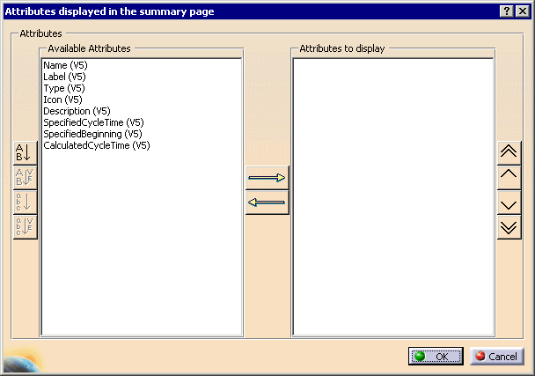Remove attribute using the left arrow button
Screen dimensions: 535x376
pos(267,203)
